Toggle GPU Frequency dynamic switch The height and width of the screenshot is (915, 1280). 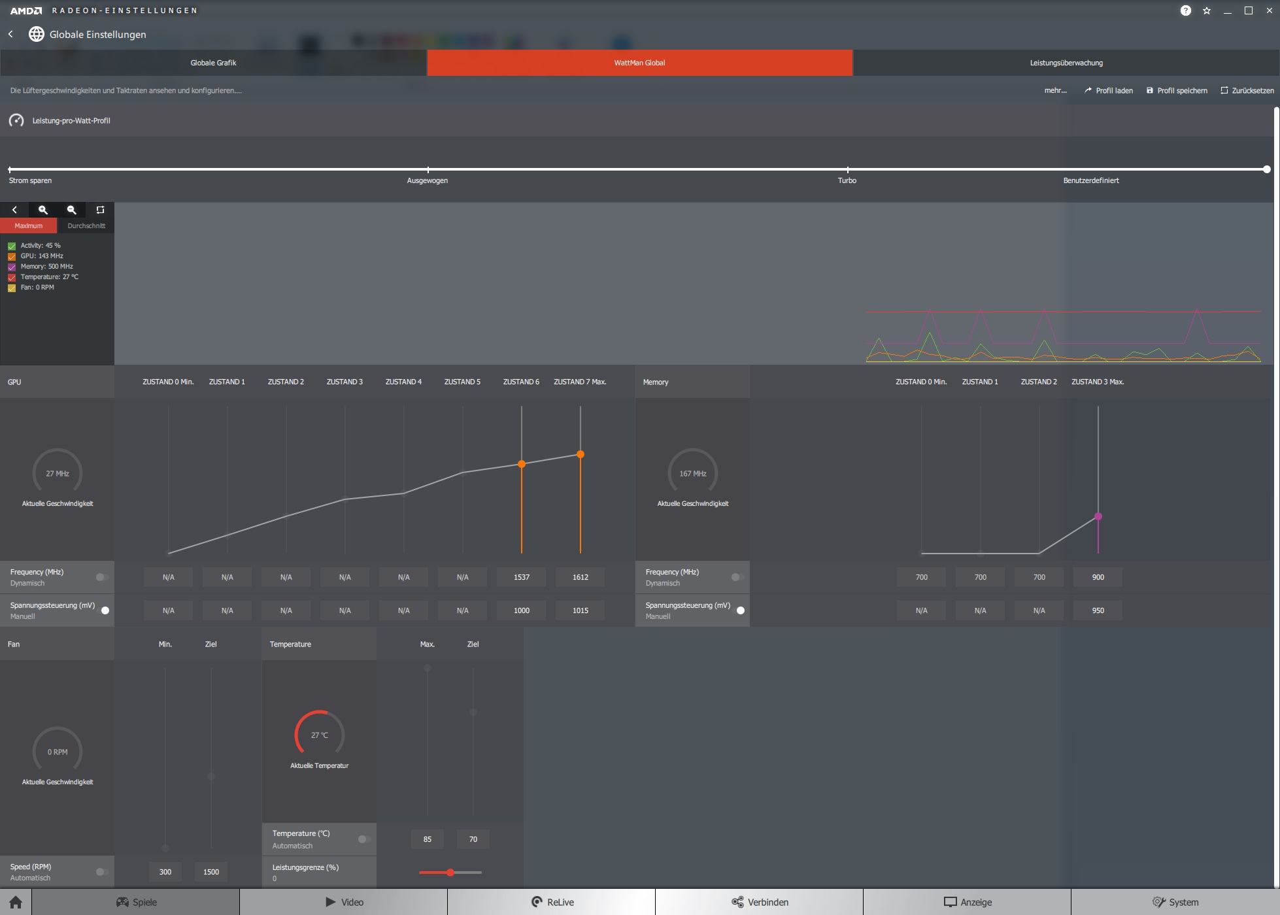[102, 577]
